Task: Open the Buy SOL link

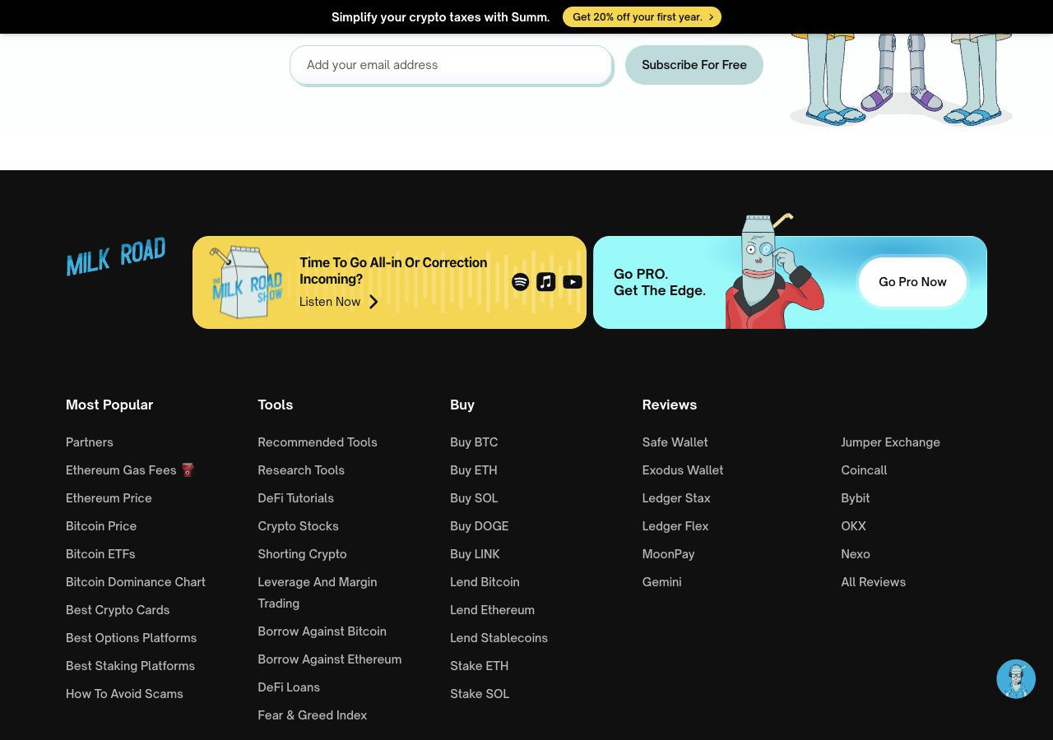Action: [474, 498]
